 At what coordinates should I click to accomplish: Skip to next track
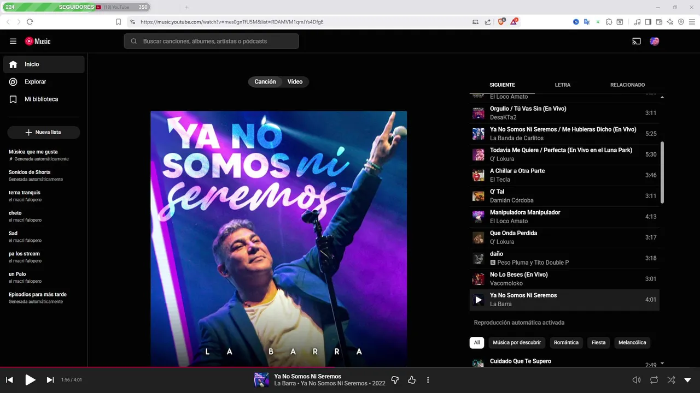click(50, 380)
